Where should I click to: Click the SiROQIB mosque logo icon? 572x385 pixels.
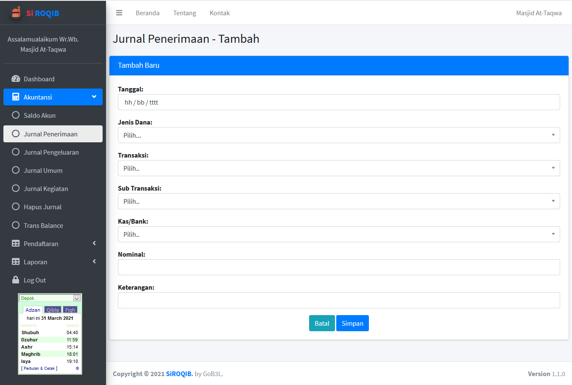[16, 13]
